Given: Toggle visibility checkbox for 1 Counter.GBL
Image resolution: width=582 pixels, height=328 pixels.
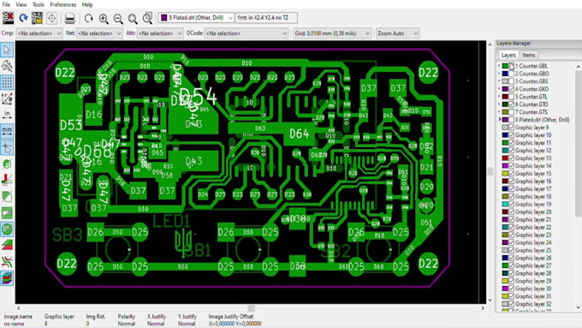Looking at the screenshot, I should [x=512, y=66].
